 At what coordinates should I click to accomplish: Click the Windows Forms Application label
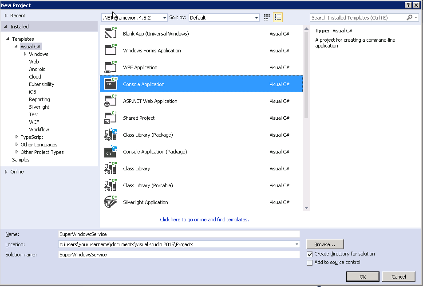152,51
